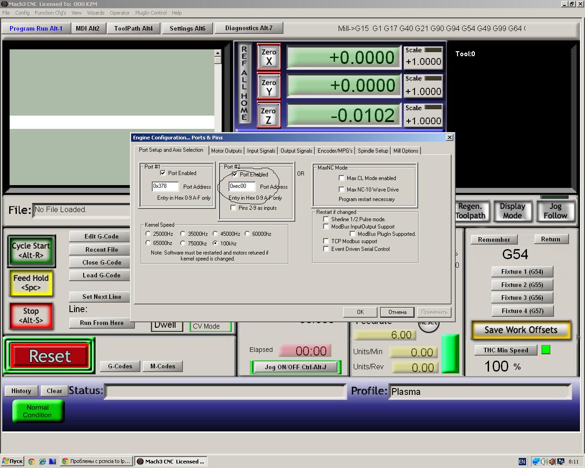Screen dimensions: 585x468
Task: Check Max CL Mode enabled
Action: pyautogui.click(x=341, y=178)
